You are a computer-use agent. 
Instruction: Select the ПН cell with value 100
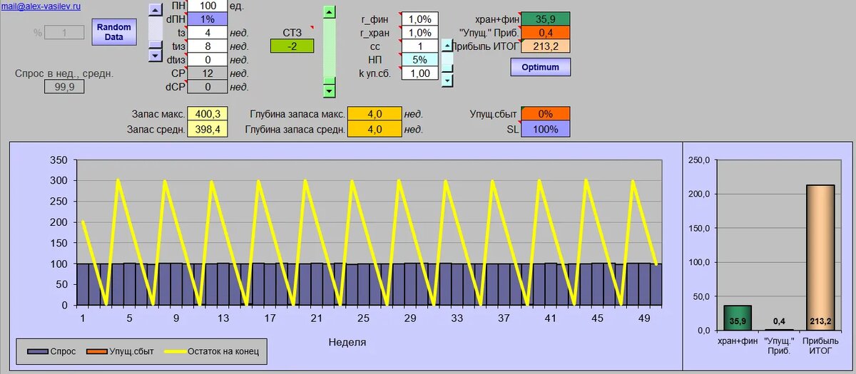208,5
